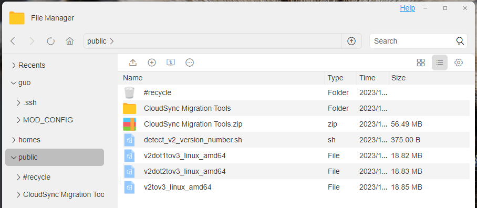Image resolution: width=477 pixels, height=208 pixels.
Task: Click into the Search input field
Action: click(414, 41)
